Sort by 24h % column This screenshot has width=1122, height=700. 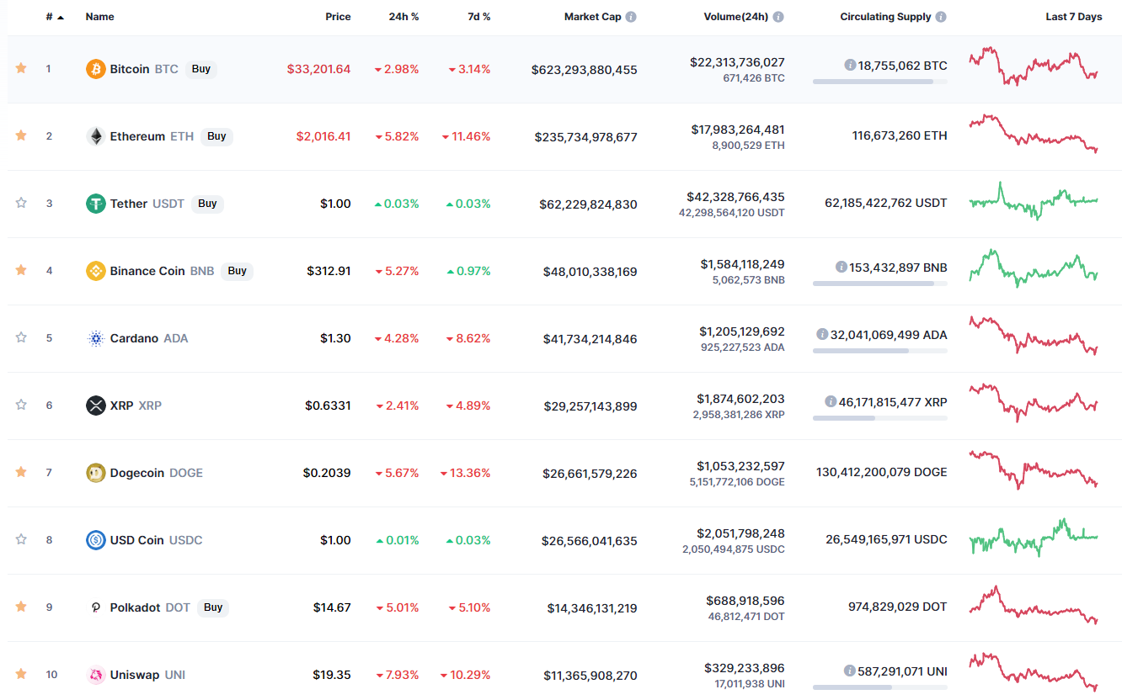tap(403, 17)
